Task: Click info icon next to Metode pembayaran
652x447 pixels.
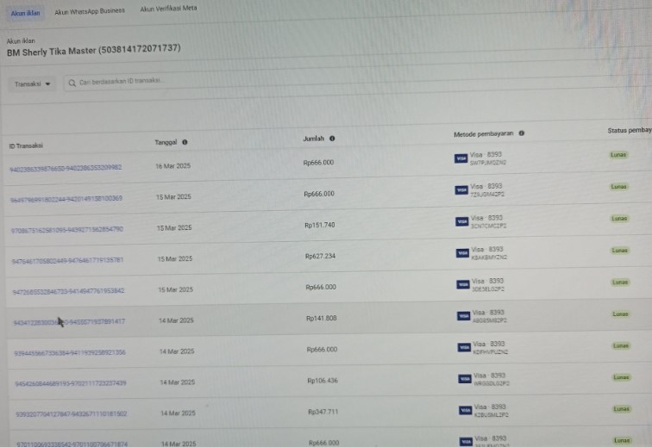Action: pos(522,134)
